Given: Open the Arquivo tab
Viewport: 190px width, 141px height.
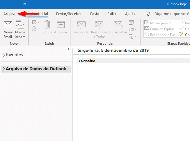Looking at the screenshot, I should tap(10, 14).
